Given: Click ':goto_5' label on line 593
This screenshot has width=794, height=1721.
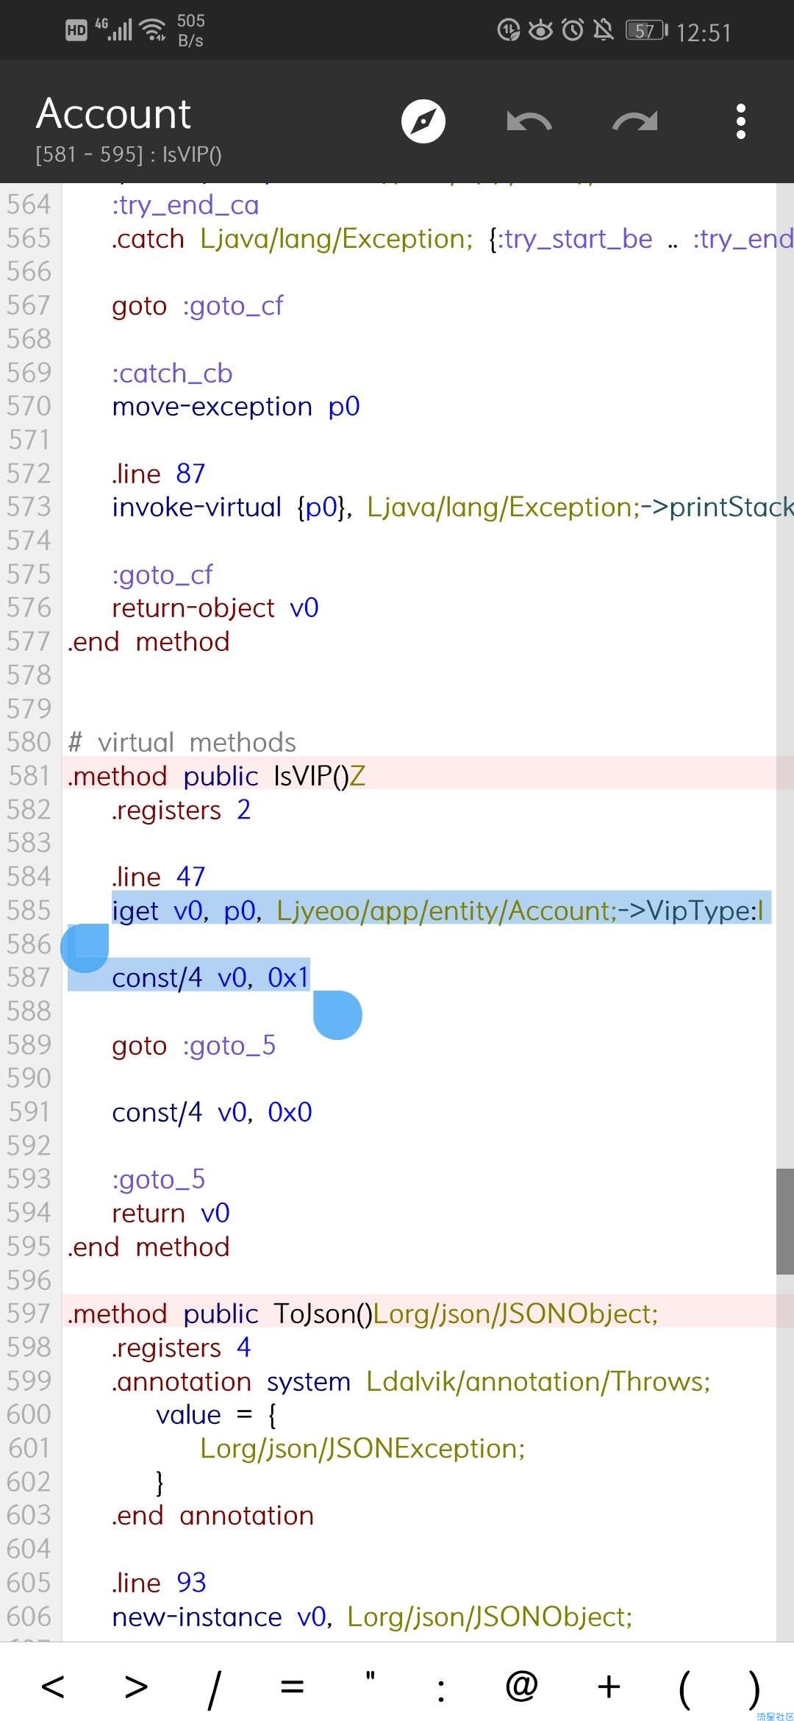Looking at the screenshot, I should (x=158, y=1180).
